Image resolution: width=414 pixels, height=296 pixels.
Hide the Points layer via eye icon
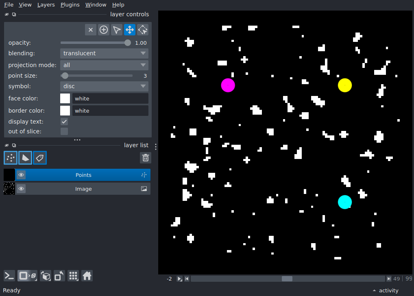pos(21,175)
